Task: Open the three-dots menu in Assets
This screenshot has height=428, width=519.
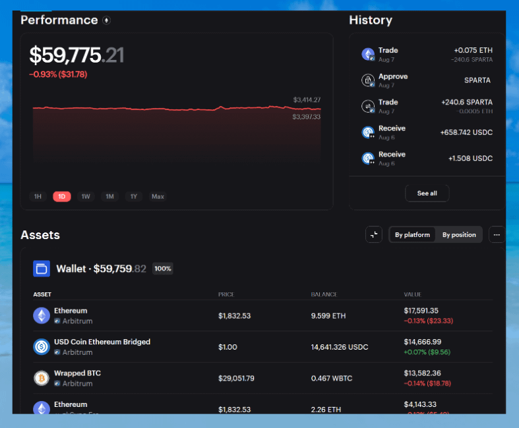Action: 497,234
